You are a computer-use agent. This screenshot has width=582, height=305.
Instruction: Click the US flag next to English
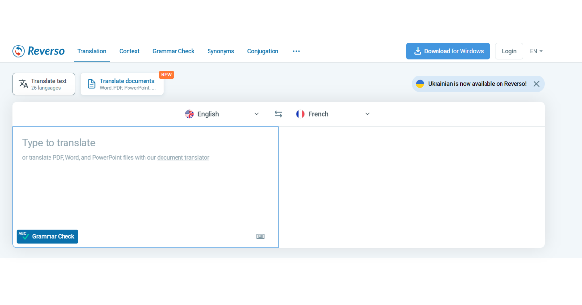coord(189,114)
